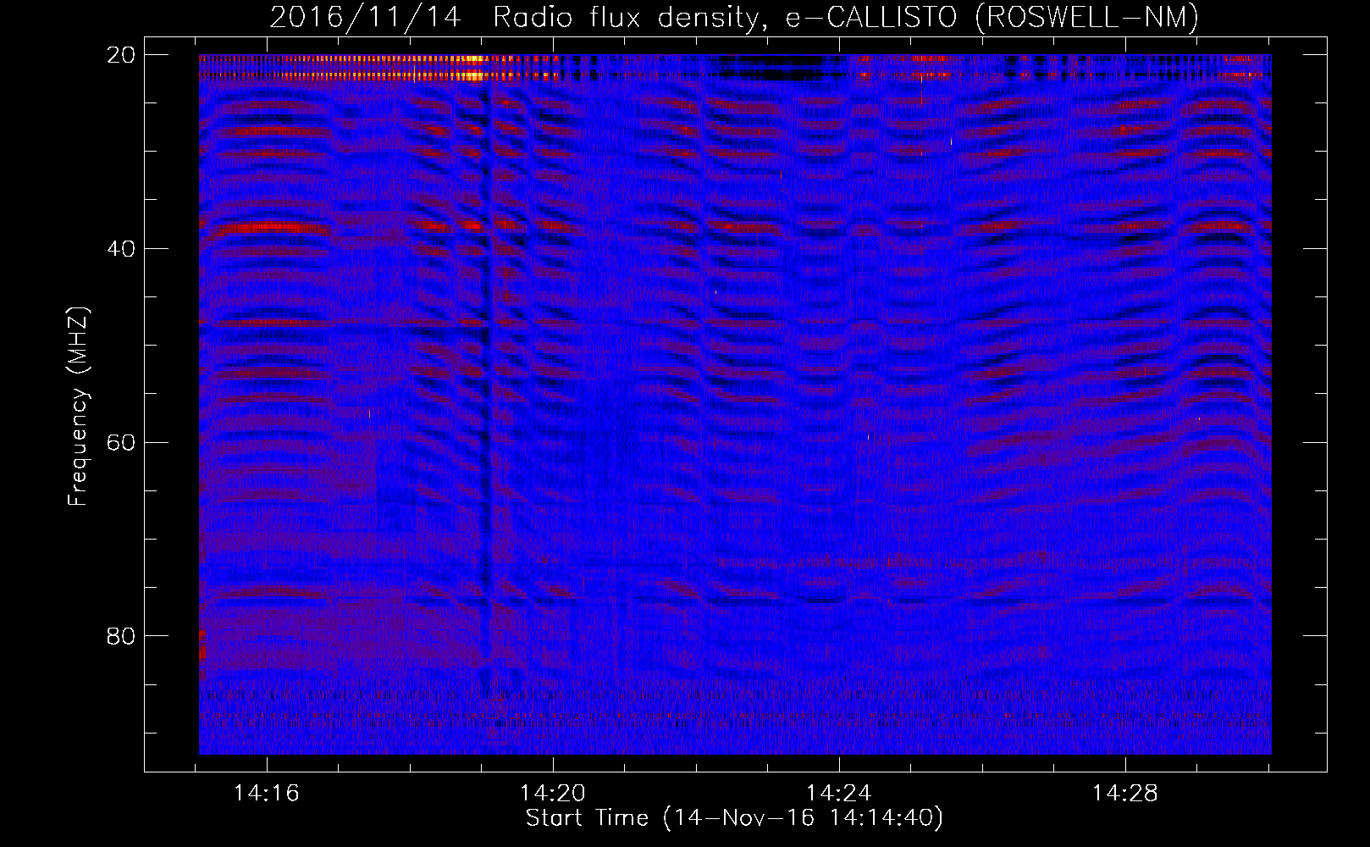Click the frequency tick label "40"
Viewport: 1370px width, 847px height.
(121, 249)
